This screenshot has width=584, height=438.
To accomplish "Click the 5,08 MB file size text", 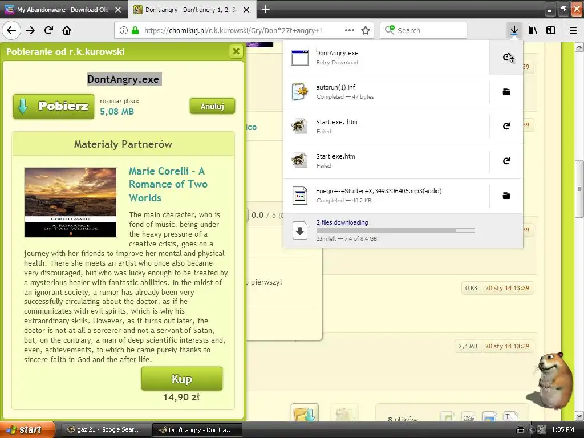I will [117, 111].
